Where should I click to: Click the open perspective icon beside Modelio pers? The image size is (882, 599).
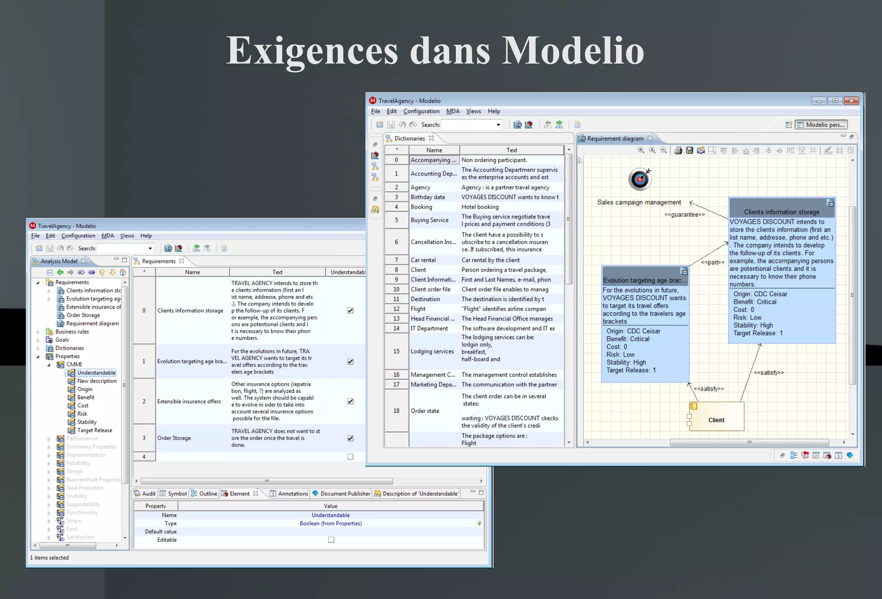pos(789,125)
